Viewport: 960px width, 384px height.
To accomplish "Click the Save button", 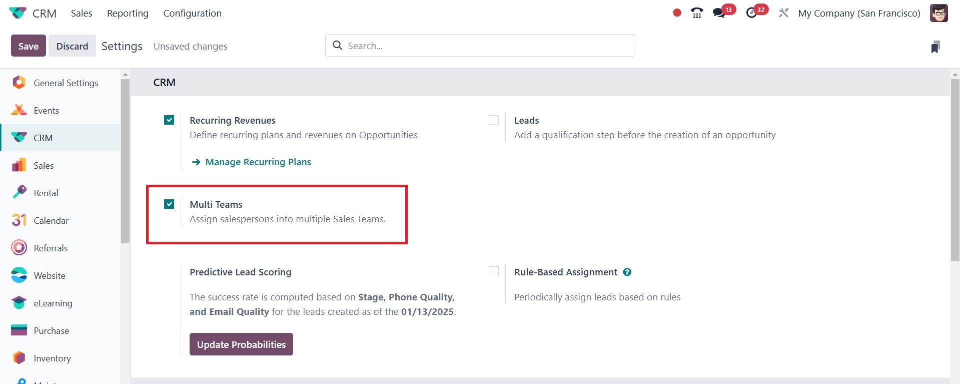I will tap(29, 46).
